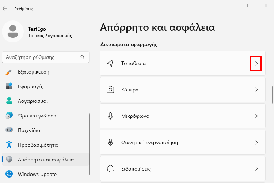Click the Αναζήτηση ρύθμισης search field
274x183 pixels.
click(46, 57)
